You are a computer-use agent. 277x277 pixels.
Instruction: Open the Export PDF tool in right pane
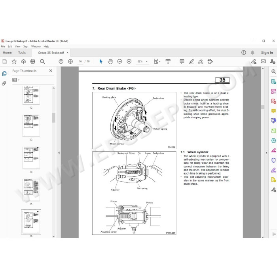(273, 82)
